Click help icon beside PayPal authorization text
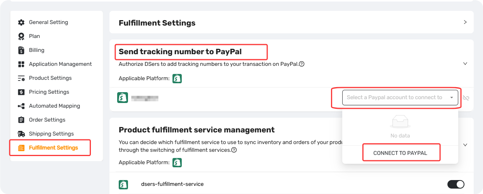 302,64
